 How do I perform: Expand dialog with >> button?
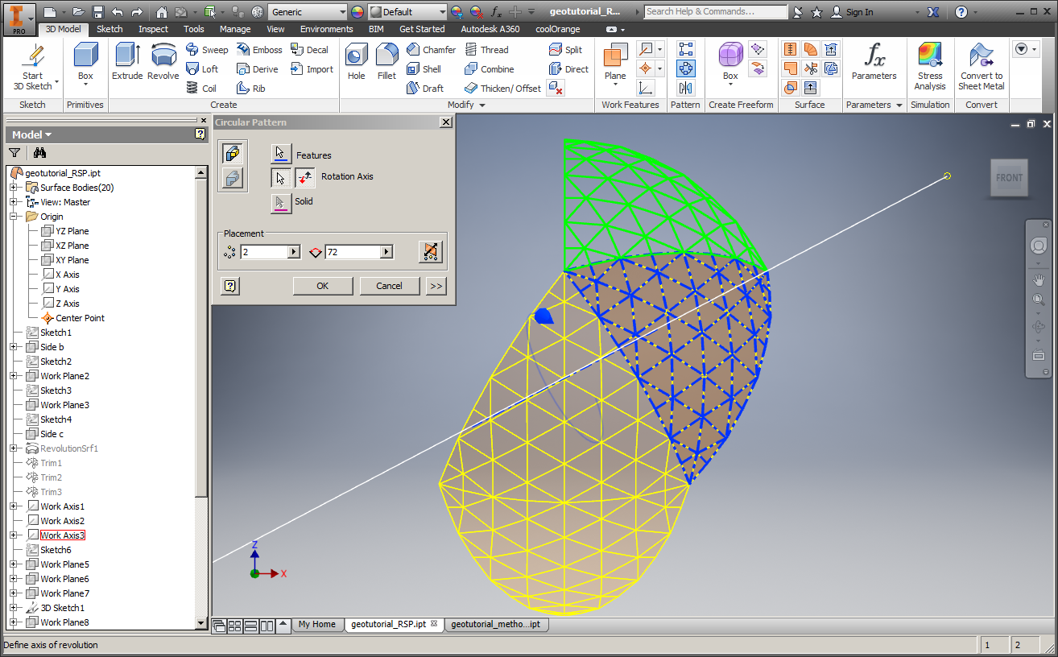click(436, 286)
